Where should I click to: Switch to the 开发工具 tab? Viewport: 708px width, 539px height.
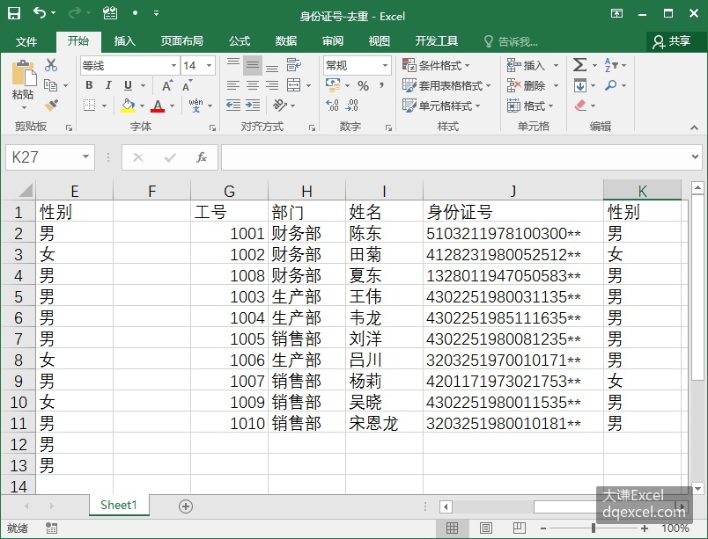point(437,41)
